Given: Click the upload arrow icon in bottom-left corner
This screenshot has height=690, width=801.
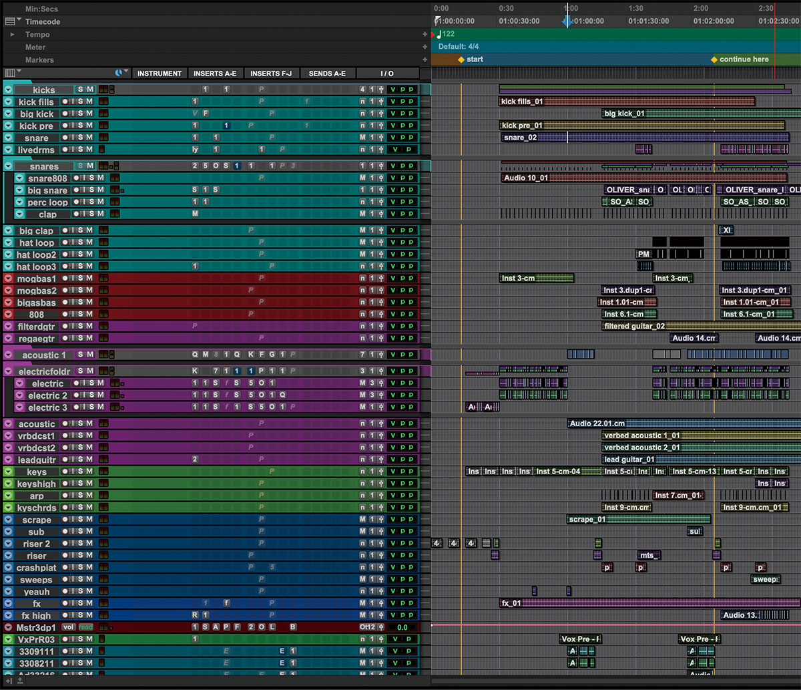Looking at the screenshot, I should coord(20,681).
